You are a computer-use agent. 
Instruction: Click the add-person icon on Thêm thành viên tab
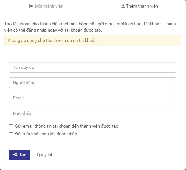tap(123, 6)
